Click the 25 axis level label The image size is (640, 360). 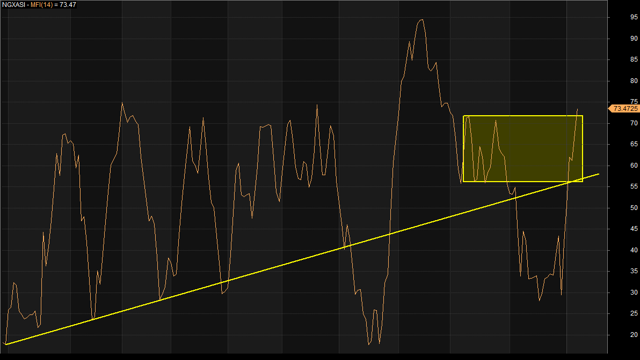634,313
